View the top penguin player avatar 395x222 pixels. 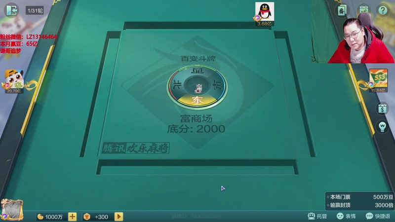click(265, 11)
